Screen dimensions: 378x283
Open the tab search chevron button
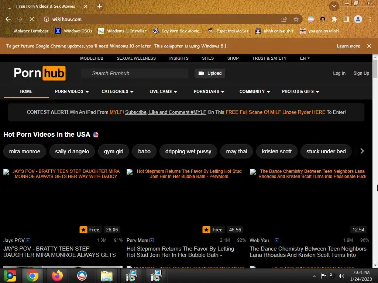pos(334,6)
